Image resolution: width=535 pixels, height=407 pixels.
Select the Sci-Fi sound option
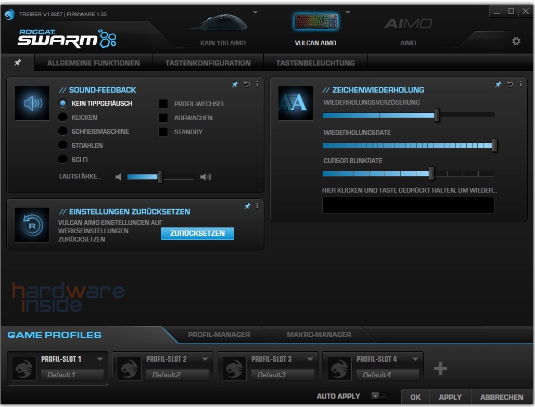62,159
